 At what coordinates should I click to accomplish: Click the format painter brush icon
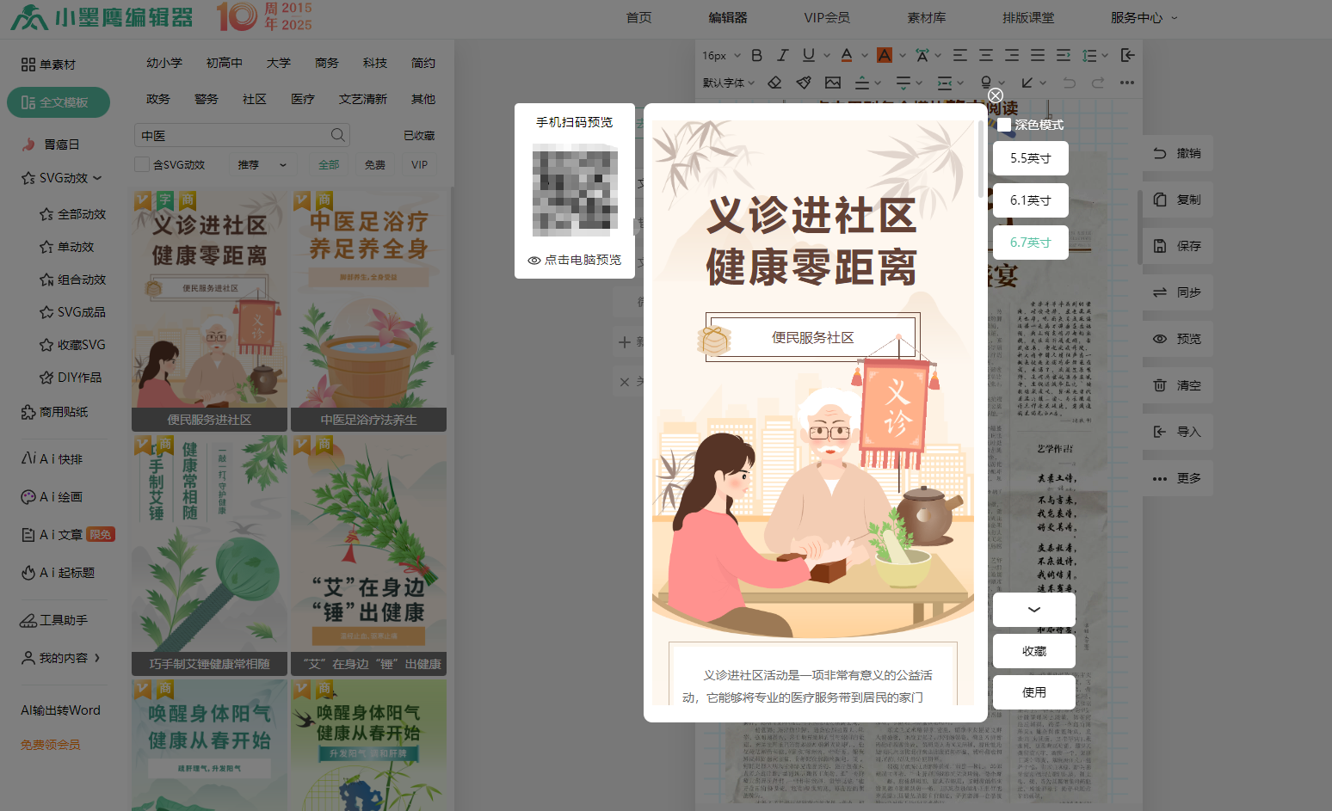803,83
